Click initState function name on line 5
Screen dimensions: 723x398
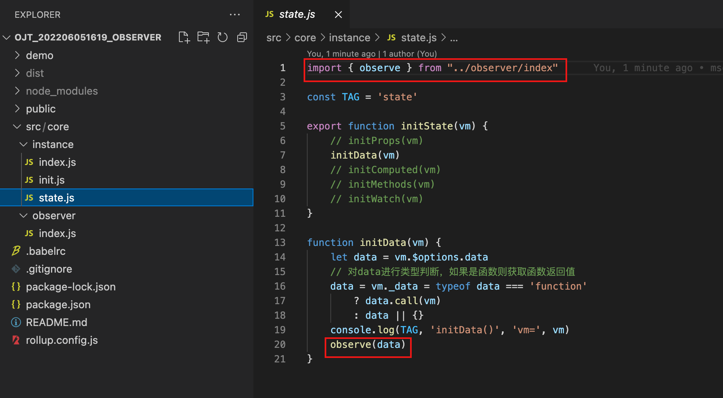427,126
